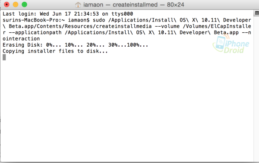Click the gray block cursor in terminal
Image resolution: width=259 pixels, height=163 pixels.
pos(4,57)
